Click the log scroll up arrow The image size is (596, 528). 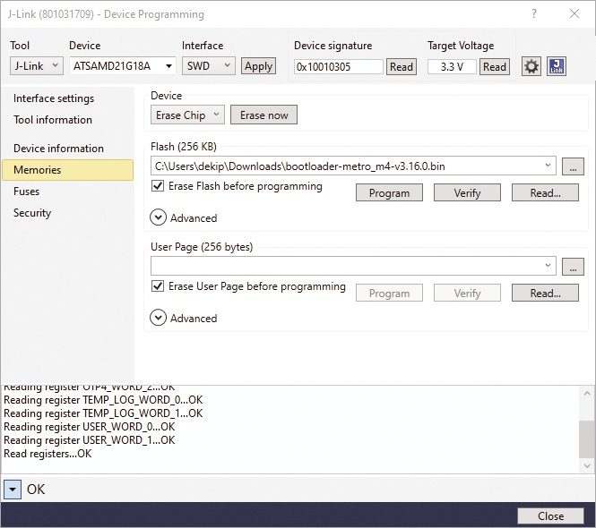tap(587, 394)
